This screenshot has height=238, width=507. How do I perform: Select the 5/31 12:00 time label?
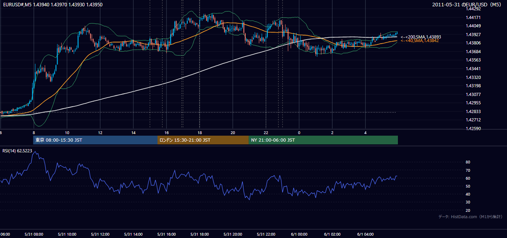100,234
